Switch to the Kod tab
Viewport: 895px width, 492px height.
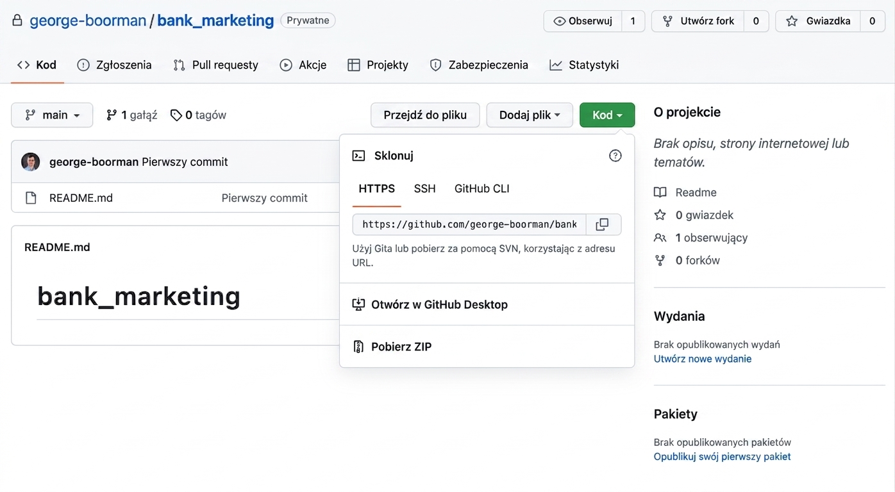click(37, 65)
